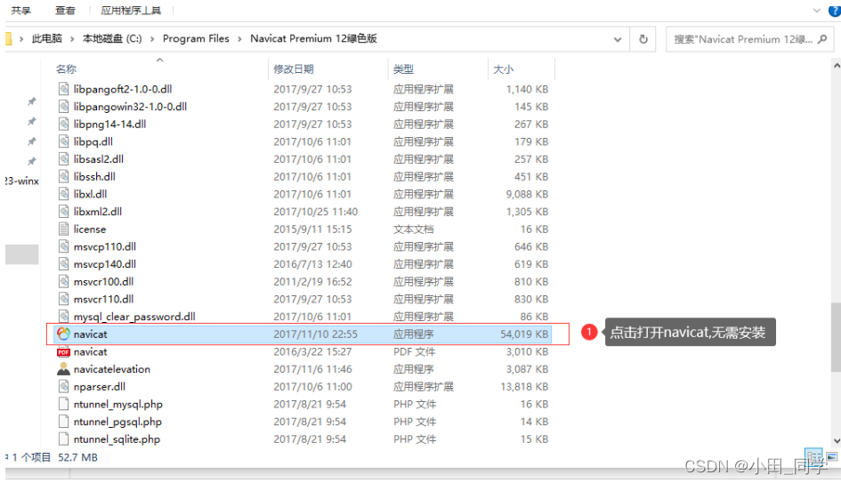Click the 13,818 KB size cell
This screenshot has width=841, height=483.
coord(524,387)
